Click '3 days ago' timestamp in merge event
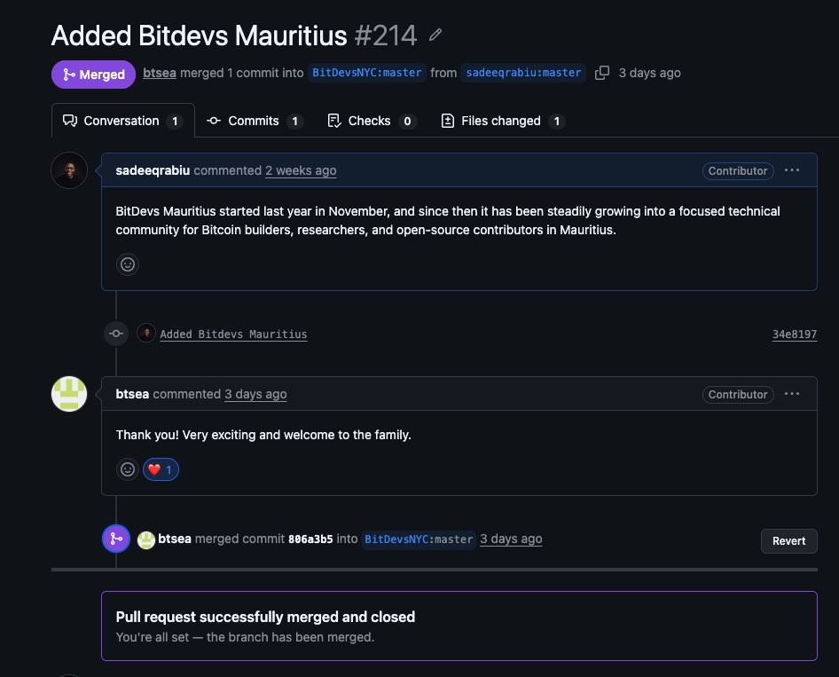Viewport: 839px width, 677px height. (511, 539)
